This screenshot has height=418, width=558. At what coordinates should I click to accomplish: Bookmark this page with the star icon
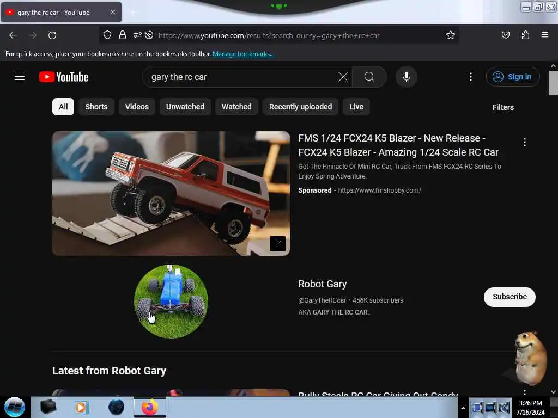pyautogui.click(x=451, y=35)
